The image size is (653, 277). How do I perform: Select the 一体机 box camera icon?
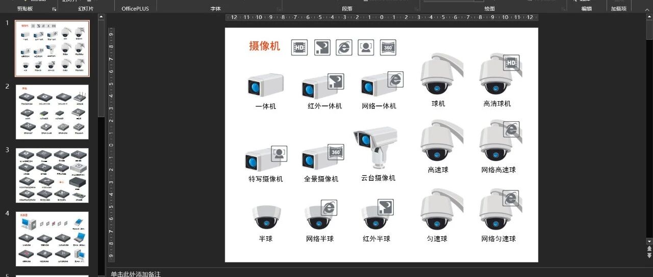265,86
